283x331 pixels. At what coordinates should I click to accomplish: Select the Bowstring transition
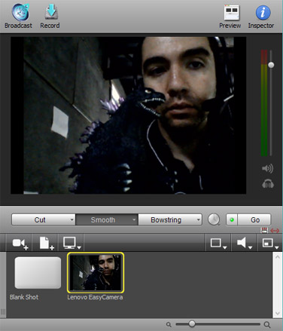click(x=166, y=220)
